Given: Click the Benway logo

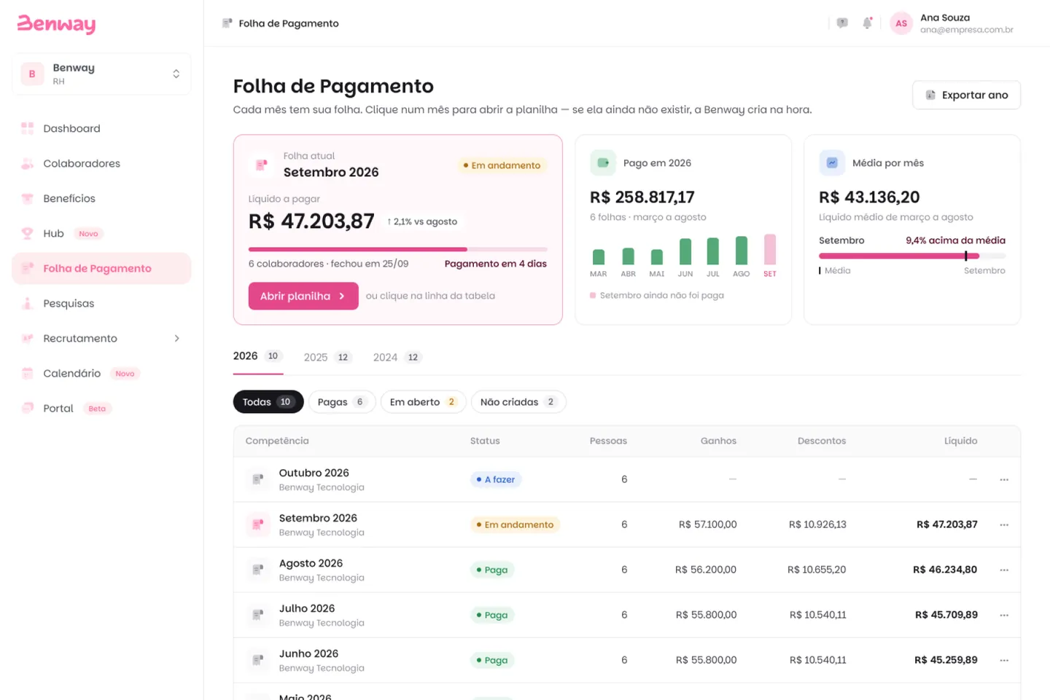Looking at the screenshot, I should coord(56,24).
